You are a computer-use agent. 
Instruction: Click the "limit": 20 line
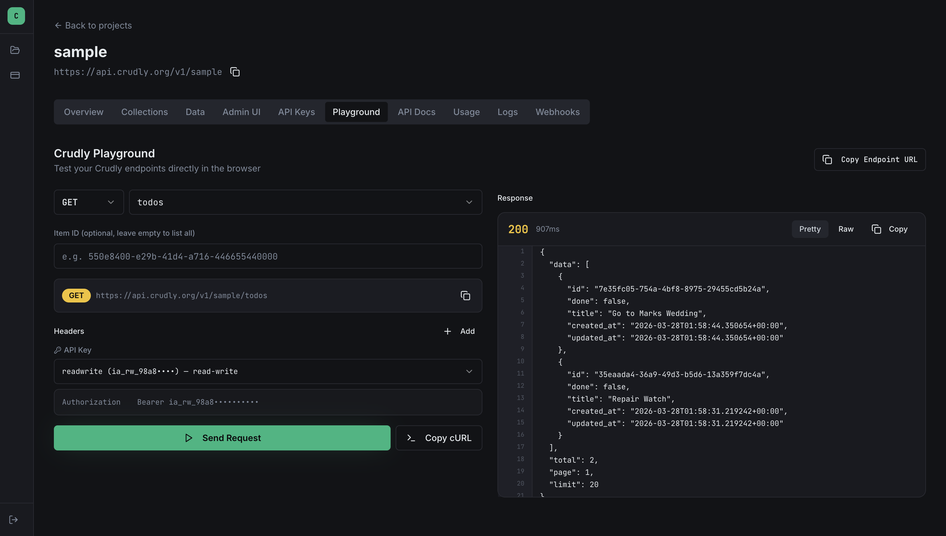(x=574, y=485)
